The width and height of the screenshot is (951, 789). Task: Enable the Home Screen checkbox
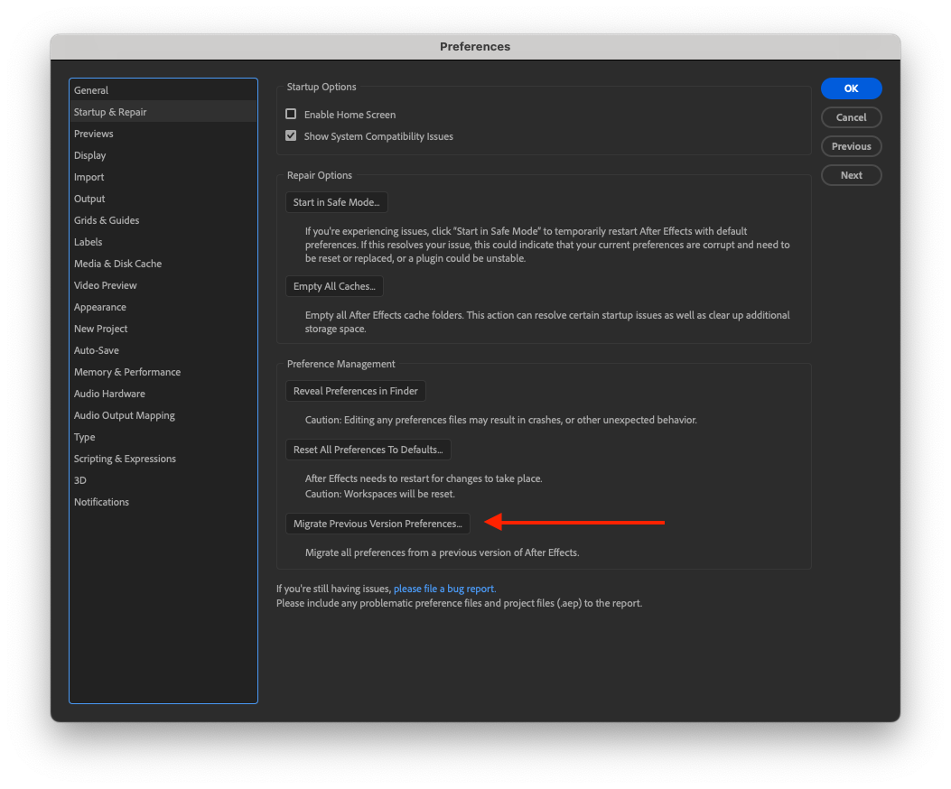pyautogui.click(x=293, y=114)
